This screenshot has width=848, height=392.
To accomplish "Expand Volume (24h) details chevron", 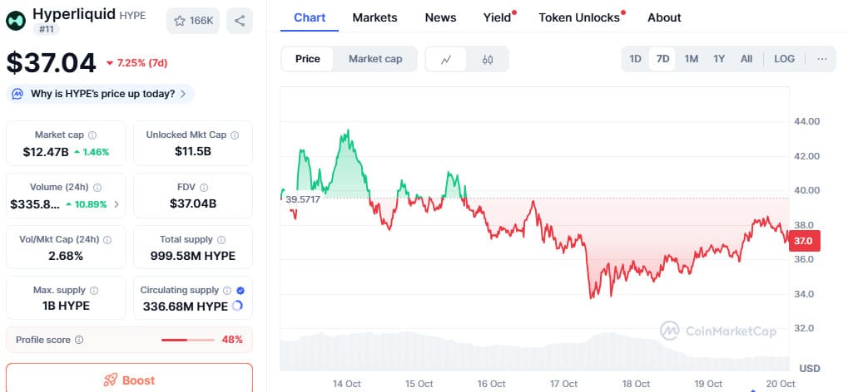I will (x=116, y=204).
